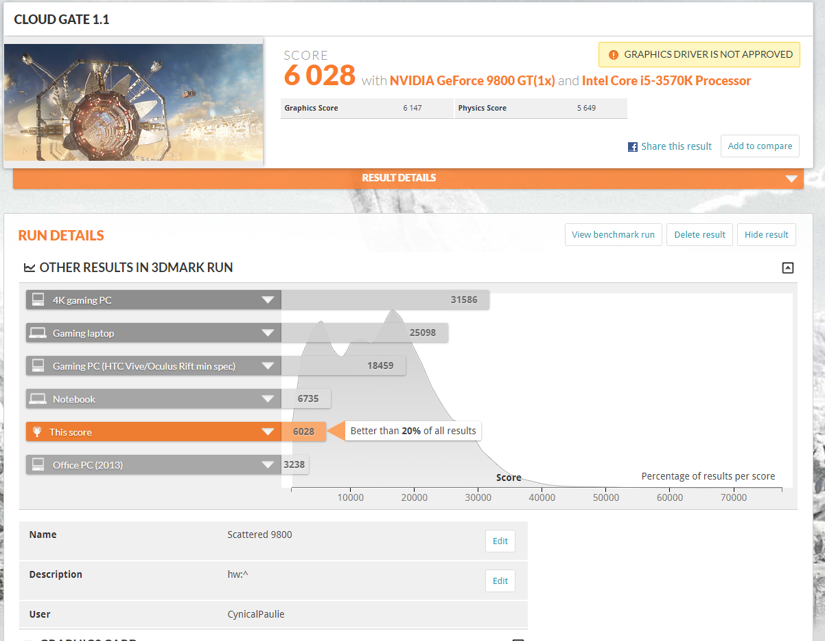Viewport: 825px width, 641px height.
Task: Click the orange 6028 score value in chart
Action: point(303,432)
